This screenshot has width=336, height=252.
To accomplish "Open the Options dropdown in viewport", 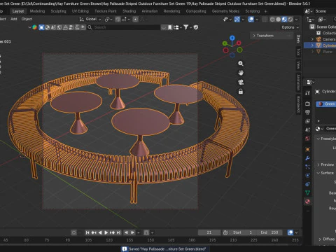I will [x=290, y=27].
